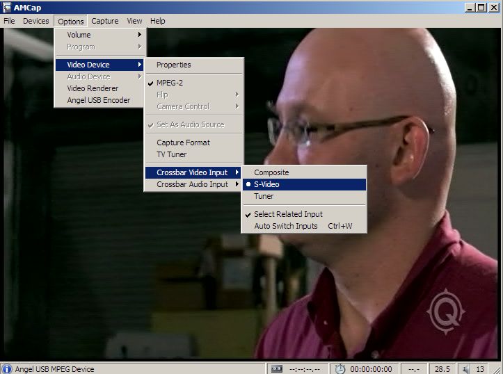503x374 pixels.
Task: Expand Crossbar Audio Input submenu
Action: (193, 184)
